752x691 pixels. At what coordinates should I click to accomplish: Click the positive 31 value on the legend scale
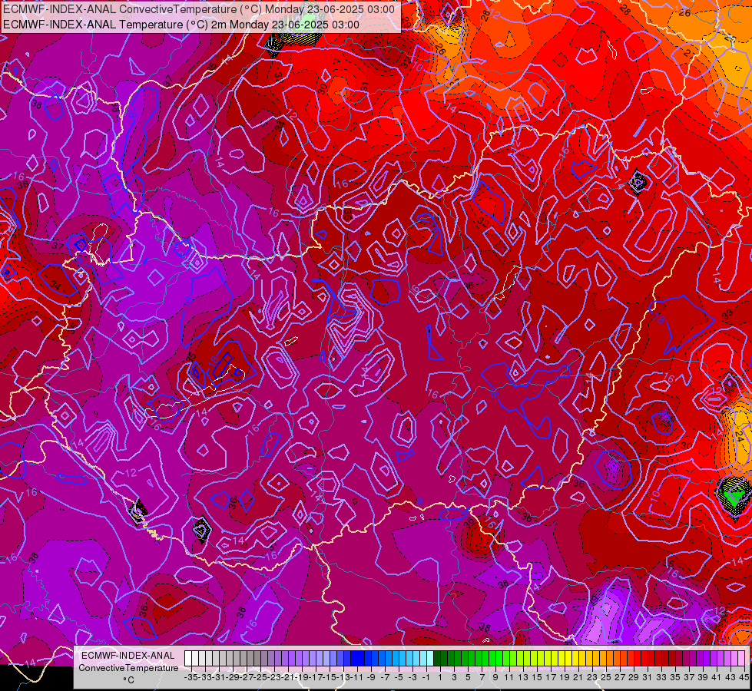pyautogui.click(x=648, y=677)
